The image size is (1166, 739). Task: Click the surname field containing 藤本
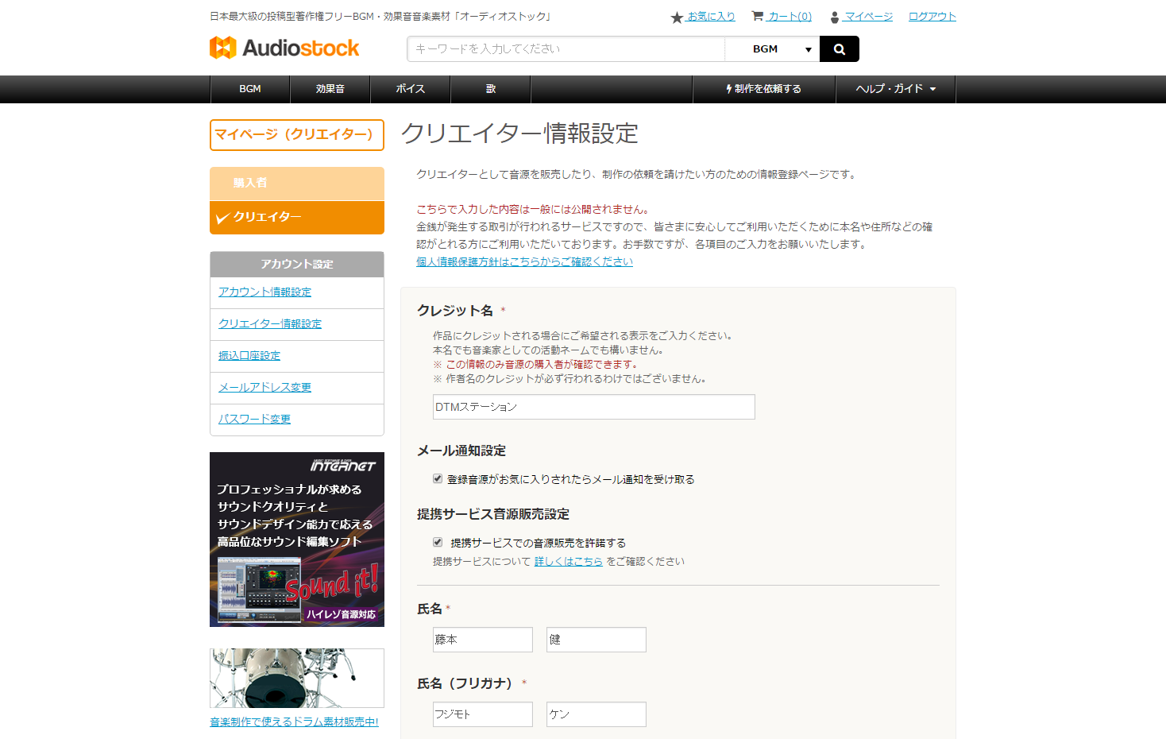click(483, 640)
